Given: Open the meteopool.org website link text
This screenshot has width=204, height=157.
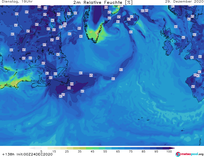Looking at the screenshot, I should click(x=192, y=154).
